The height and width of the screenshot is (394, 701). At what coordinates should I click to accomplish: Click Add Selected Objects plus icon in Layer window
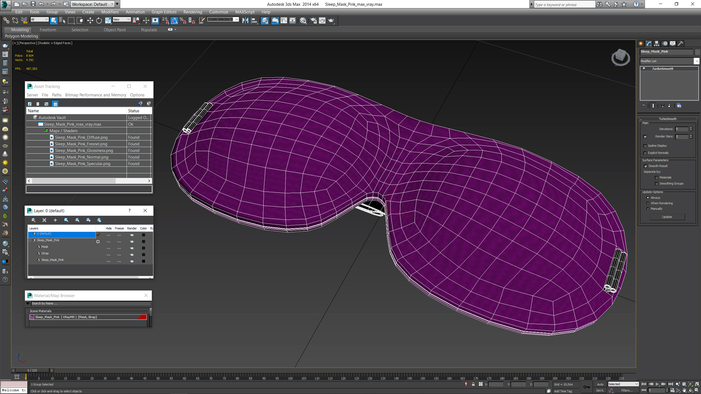pos(55,220)
